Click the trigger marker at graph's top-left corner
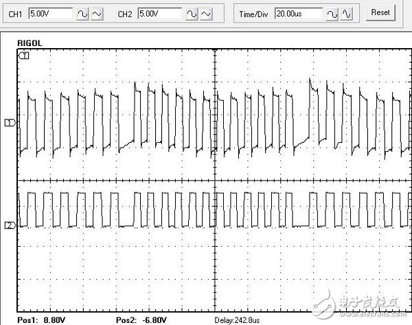 [x=24, y=56]
